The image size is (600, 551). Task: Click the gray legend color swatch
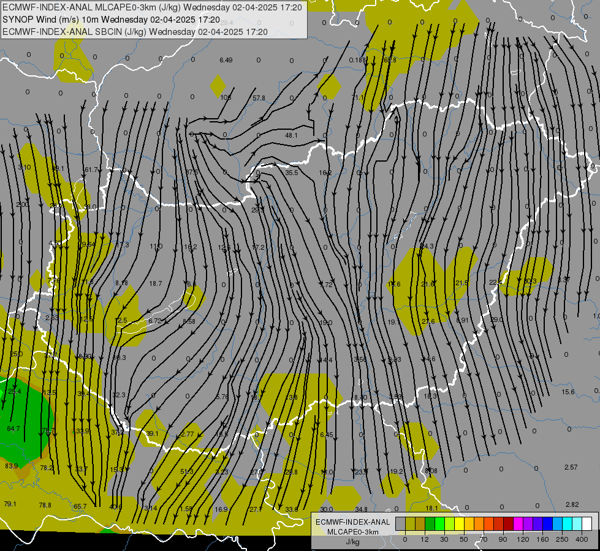[x=401, y=524]
